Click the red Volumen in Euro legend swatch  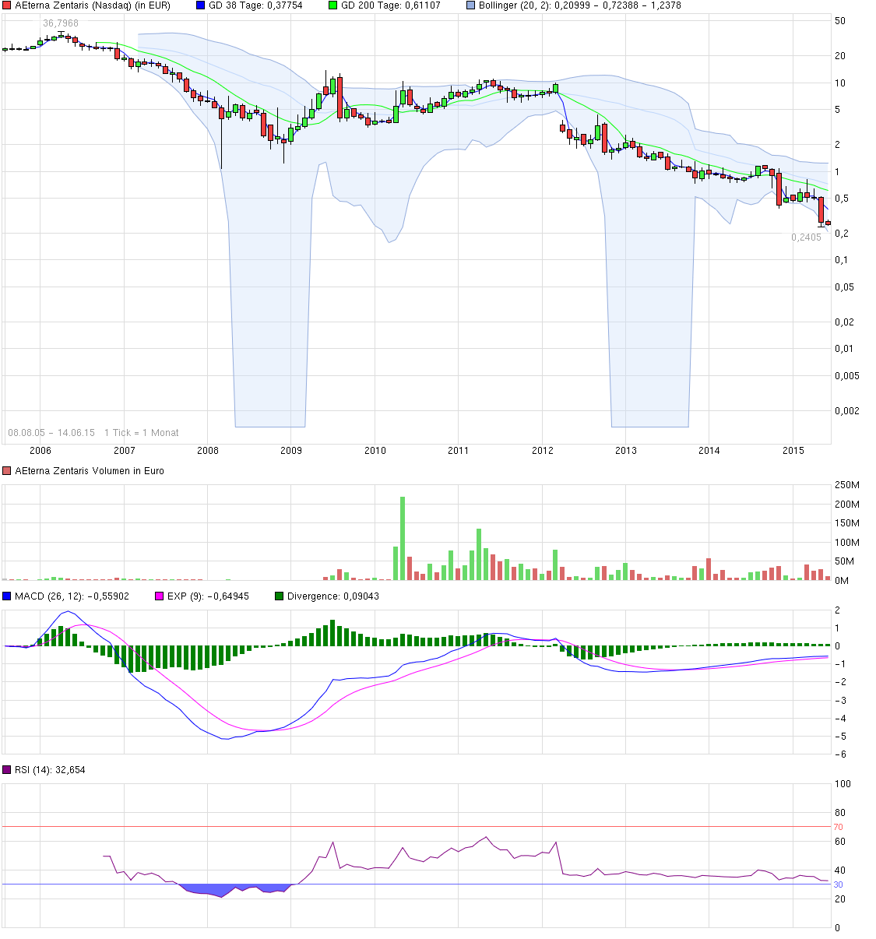7,471
